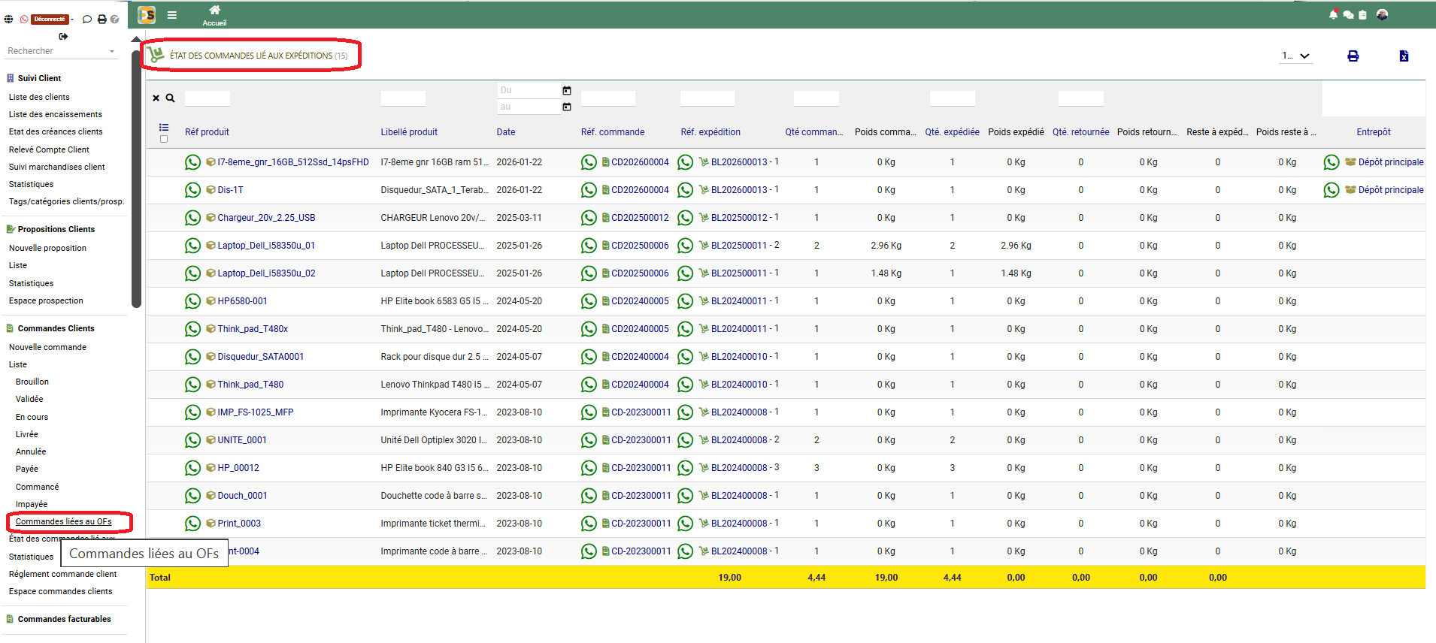This screenshot has height=643, width=1436.
Task: Toggle the select-all rows checkbox
Action: coord(164,139)
